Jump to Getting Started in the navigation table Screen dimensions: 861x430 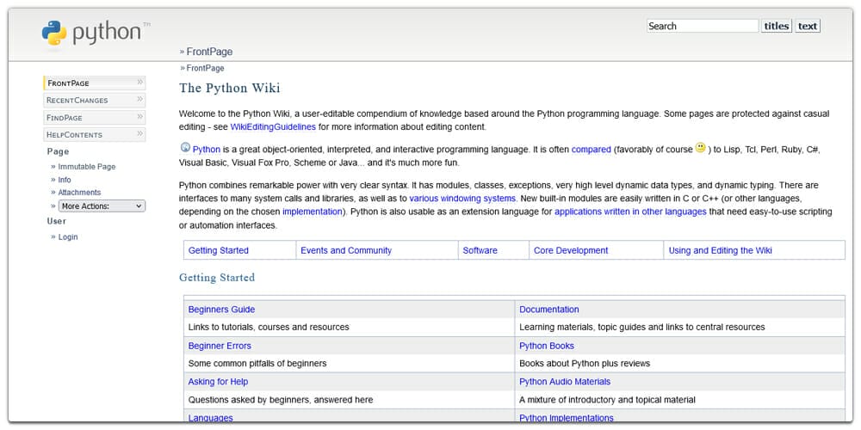click(x=219, y=250)
